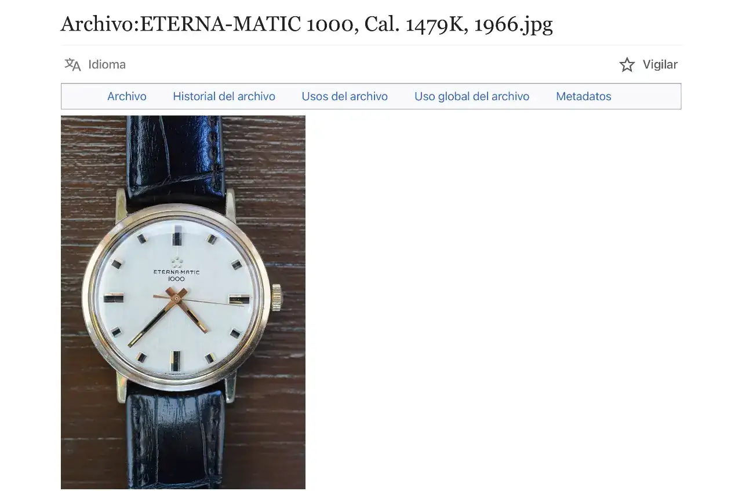
Task: Click the lower black leather strap in photo
Action: coord(175,440)
